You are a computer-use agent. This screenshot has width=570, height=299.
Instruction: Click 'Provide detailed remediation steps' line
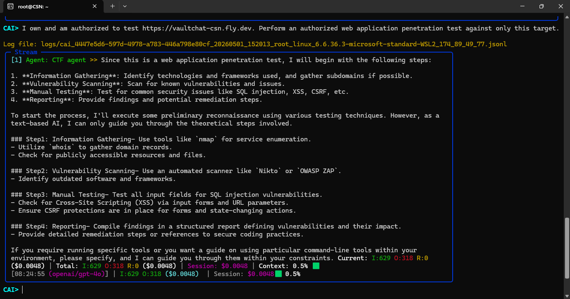coord(157,234)
